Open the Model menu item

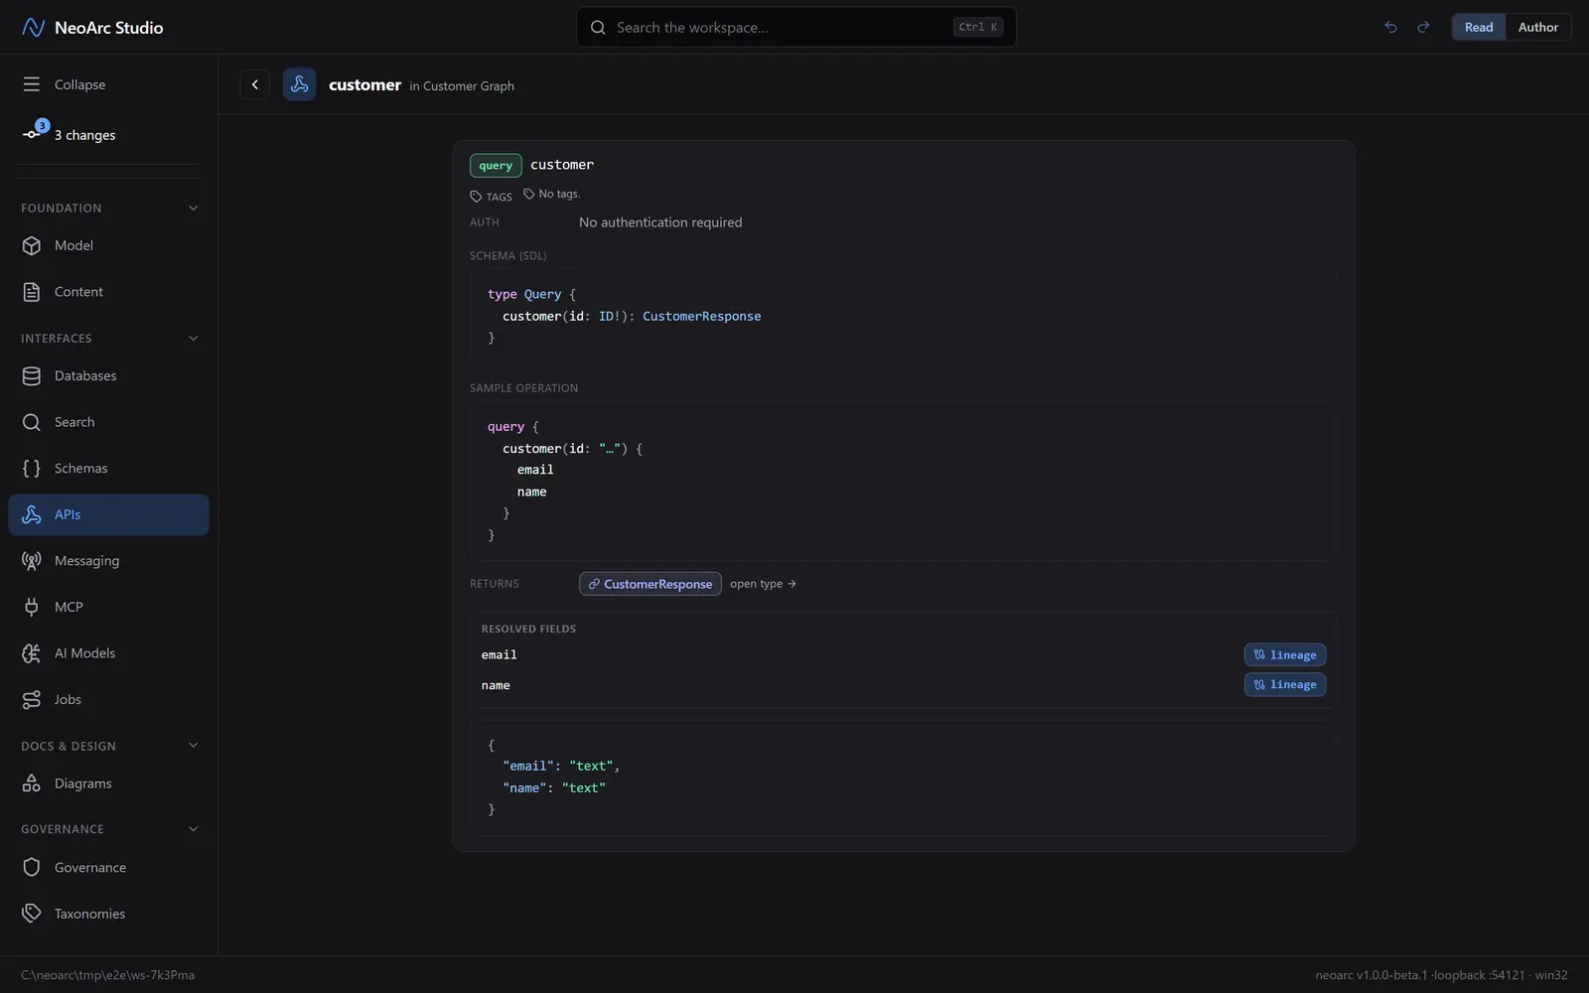pyautogui.click(x=109, y=245)
